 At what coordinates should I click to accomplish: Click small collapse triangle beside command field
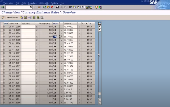coord(35,7)
